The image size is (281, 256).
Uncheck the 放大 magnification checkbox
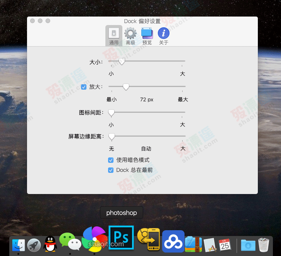point(84,87)
